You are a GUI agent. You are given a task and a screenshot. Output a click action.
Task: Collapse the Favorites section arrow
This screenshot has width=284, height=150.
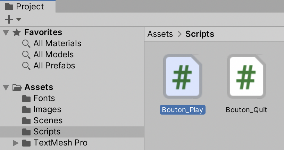6,33
